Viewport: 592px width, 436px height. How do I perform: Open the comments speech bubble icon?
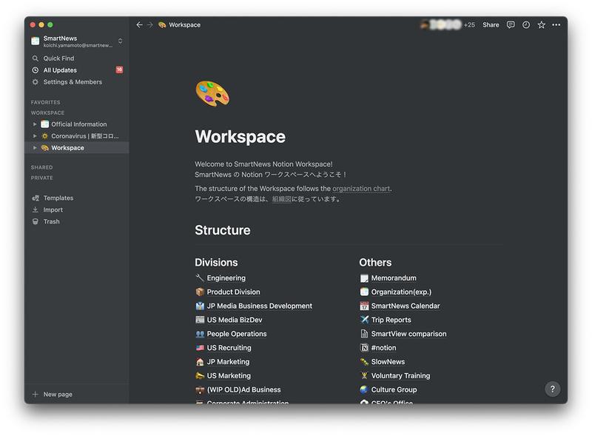pos(511,24)
